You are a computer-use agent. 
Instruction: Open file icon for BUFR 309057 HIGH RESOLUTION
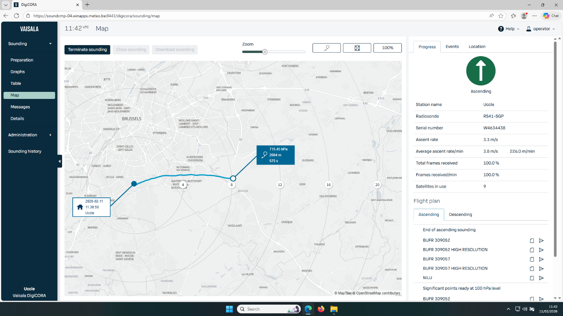click(532, 269)
